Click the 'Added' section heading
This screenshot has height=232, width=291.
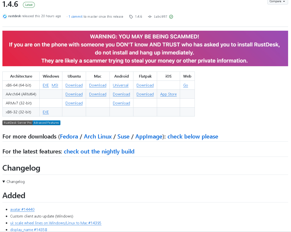tap(14, 196)
